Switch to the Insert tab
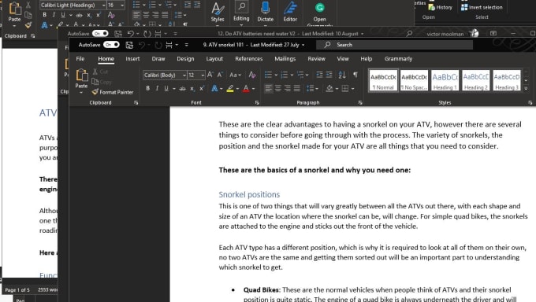Screen dimensions: 536x302 pyautogui.click(x=132, y=59)
